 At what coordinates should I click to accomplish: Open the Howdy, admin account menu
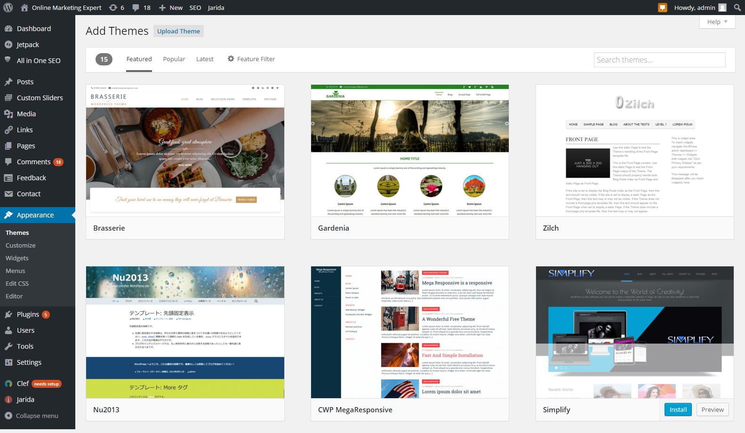coord(700,8)
